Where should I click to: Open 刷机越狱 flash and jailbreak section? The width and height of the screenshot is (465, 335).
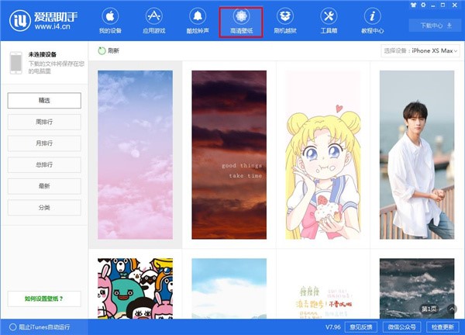(x=284, y=21)
